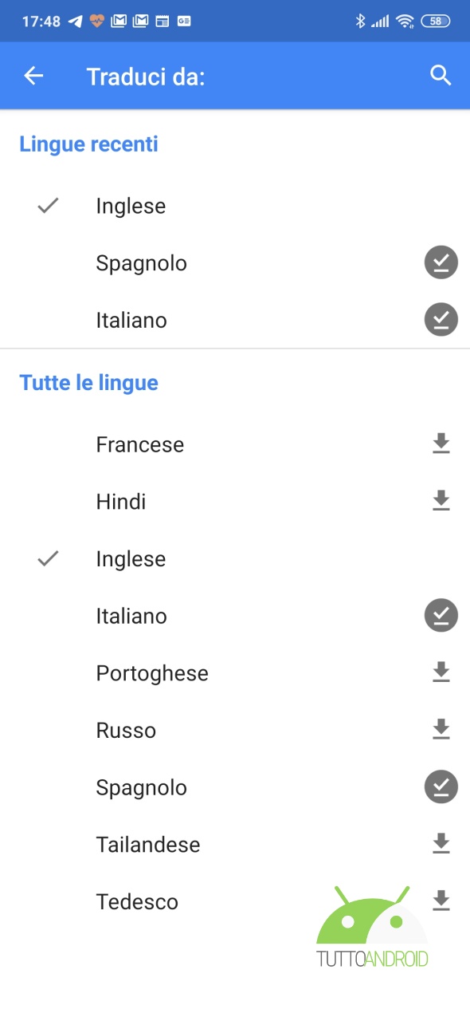Image resolution: width=470 pixels, height=1021 pixels.
Task: Select Inglese under Lingue recenti
Action: click(x=235, y=206)
